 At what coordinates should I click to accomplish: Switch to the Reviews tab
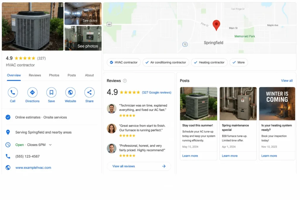[35, 75]
